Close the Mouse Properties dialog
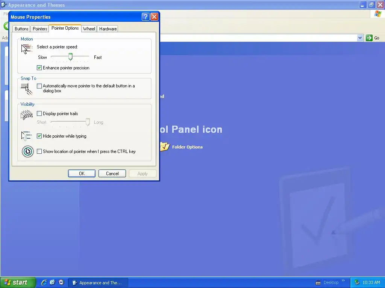The height and width of the screenshot is (288, 385). pyautogui.click(x=154, y=16)
